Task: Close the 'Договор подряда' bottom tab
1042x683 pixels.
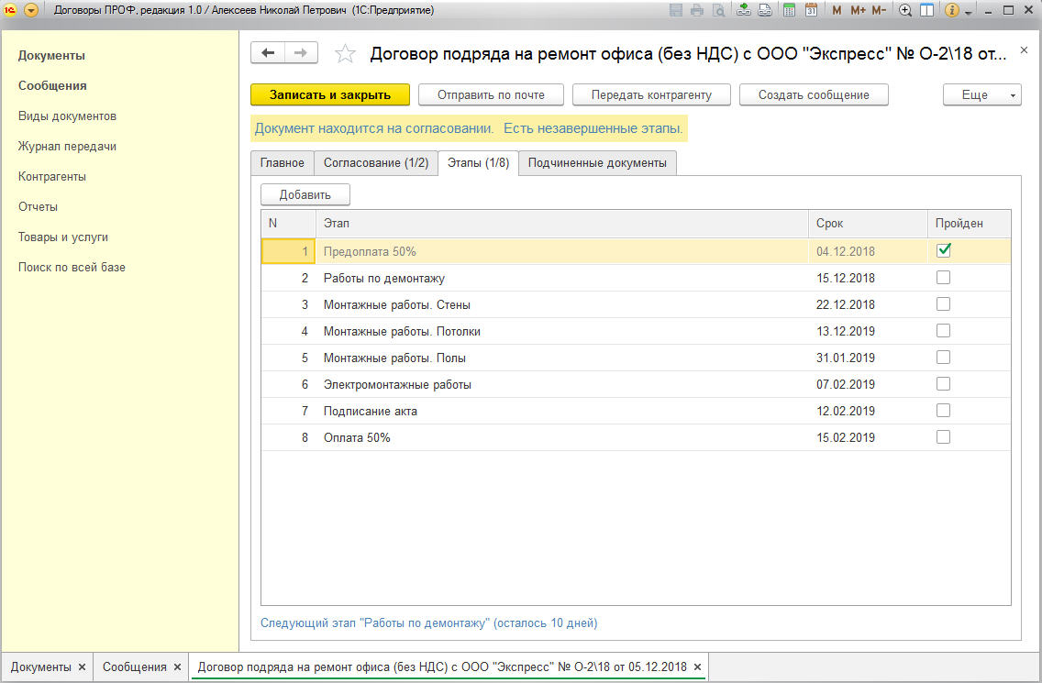Action: click(x=697, y=667)
